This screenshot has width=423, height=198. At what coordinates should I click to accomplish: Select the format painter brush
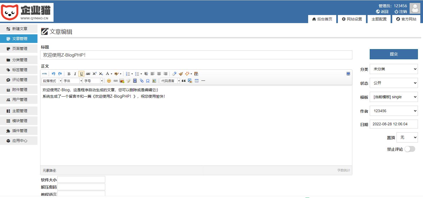181,74
